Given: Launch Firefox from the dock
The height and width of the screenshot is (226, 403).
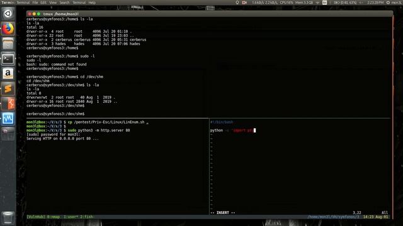Looking at the screenshot, I should [x=8, y=29].
